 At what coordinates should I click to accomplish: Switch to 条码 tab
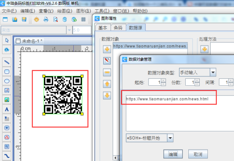click(118, 28)
